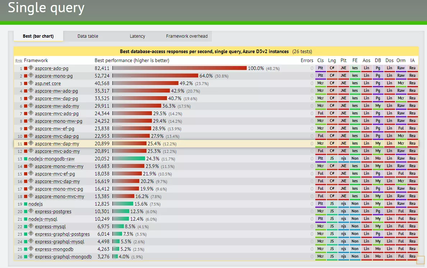This screenshot has width=427, height=268.
Task: Visit the nodejs framework link
Action: pos(36,204)
